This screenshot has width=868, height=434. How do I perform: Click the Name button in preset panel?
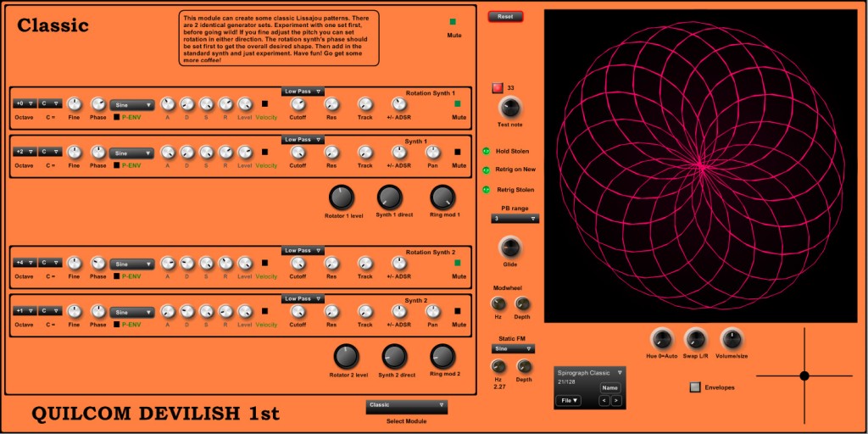pyautogui.click(x=610, y=387)
